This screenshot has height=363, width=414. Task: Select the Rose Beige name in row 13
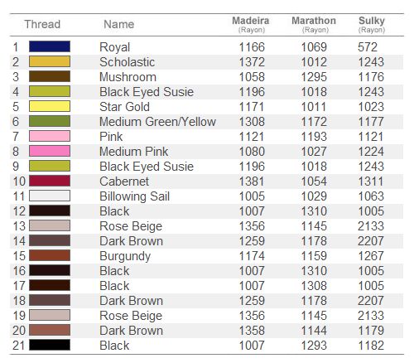[131, 226]
